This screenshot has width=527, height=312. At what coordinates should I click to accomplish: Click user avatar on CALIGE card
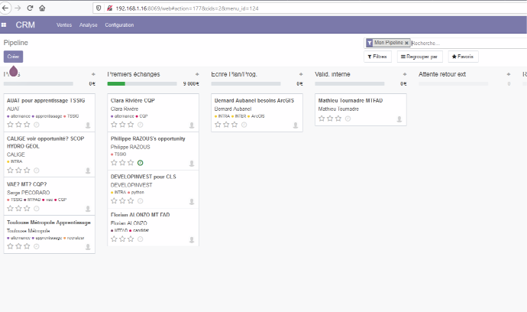click(x=88, y=171)
